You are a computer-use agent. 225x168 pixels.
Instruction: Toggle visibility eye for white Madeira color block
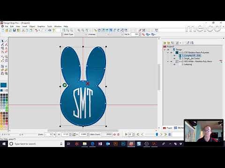click(x=171, y=62)
